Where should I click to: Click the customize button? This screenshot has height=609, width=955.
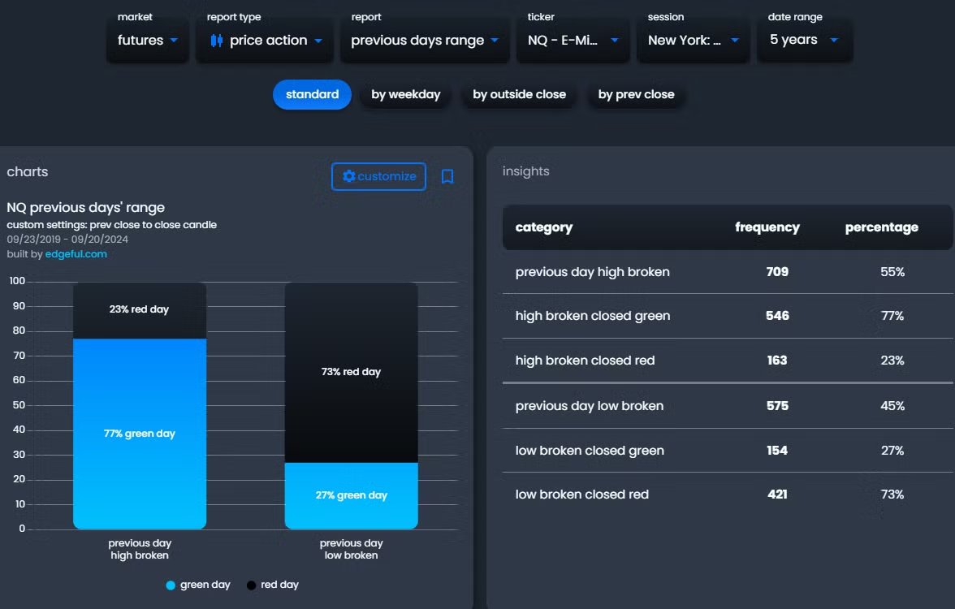click(378, 177)
